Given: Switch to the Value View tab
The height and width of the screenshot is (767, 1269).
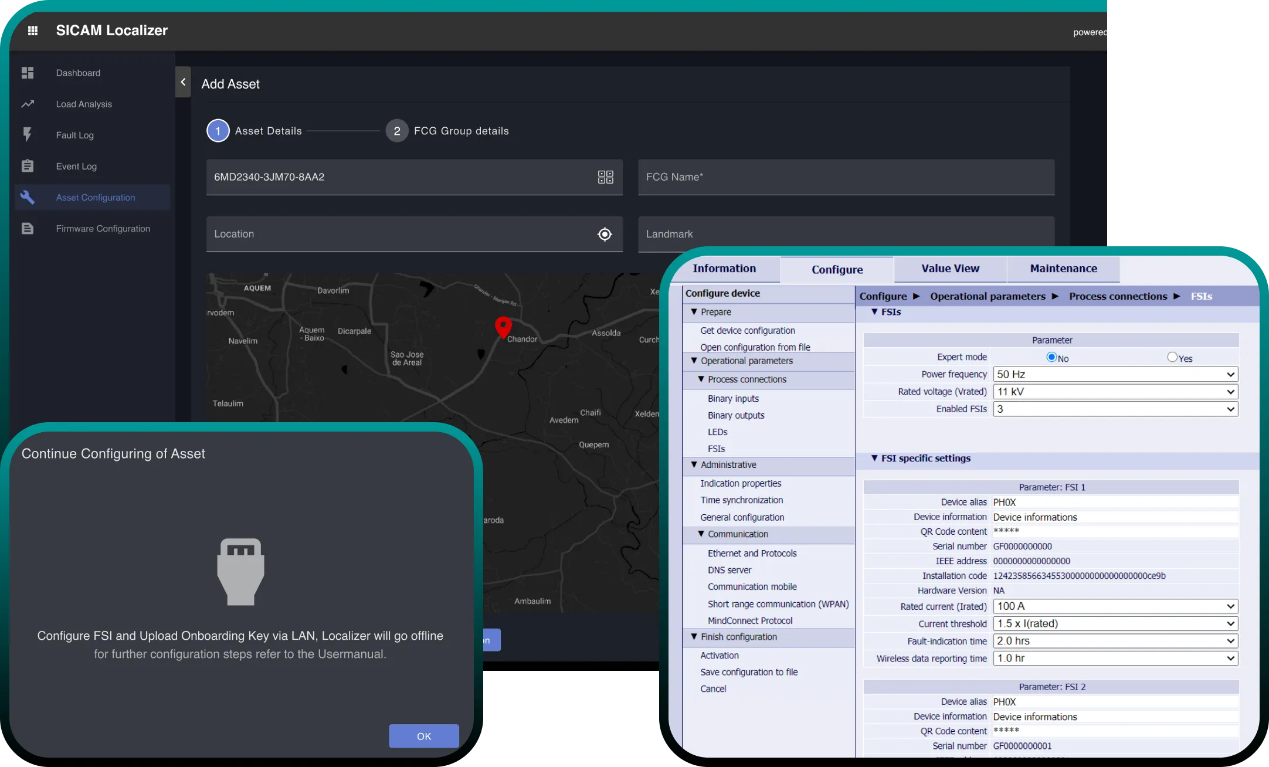Looking at the screenshot, I should (x=950, y=269).
